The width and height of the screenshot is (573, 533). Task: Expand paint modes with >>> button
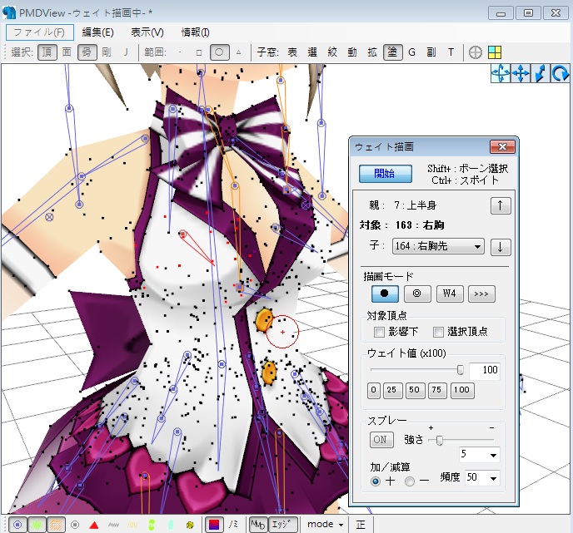(481, 294)
